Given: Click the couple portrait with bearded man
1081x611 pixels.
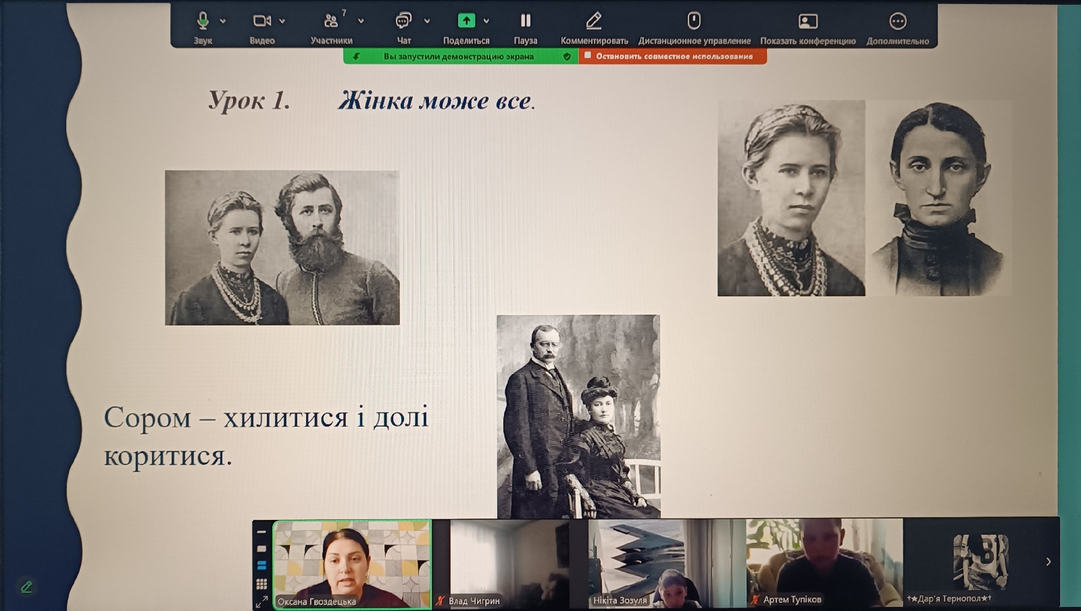Looking at the screenshot, I should [282, 248].
